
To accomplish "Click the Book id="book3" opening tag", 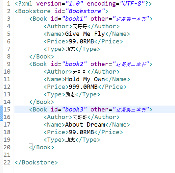I will coord(91,110).
